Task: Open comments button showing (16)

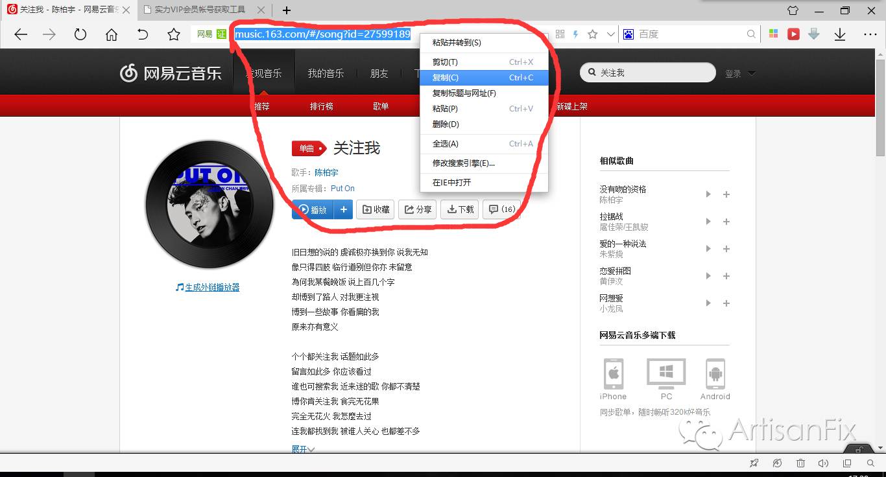Action: pos(501,209)
